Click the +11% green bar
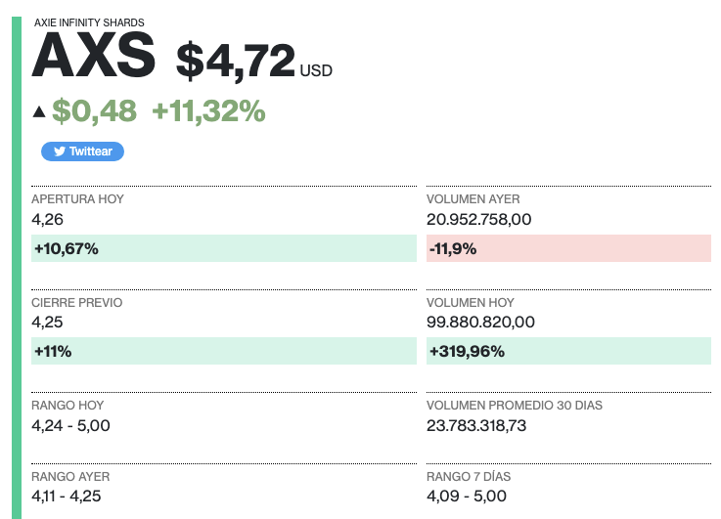 click(224, 351)
